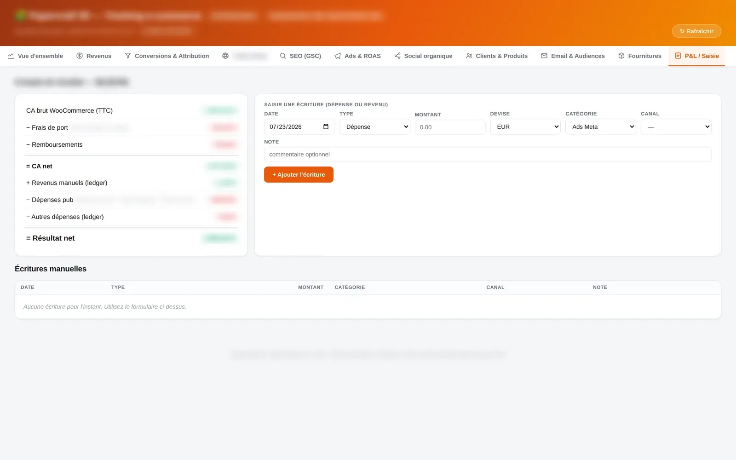The image size is (736, 460).
Task: Open the P&L / Saisie tab
Action: point(696,56)
